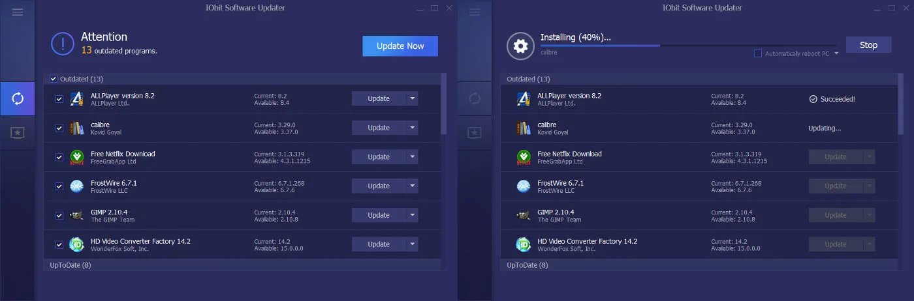This screenshot has height=301, width=914.
Task: Click right window list scrollbar
Action: coord(901,104)
